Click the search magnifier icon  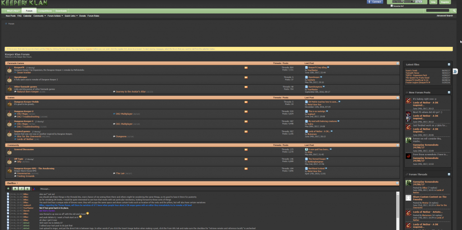[x=455, y=11]
